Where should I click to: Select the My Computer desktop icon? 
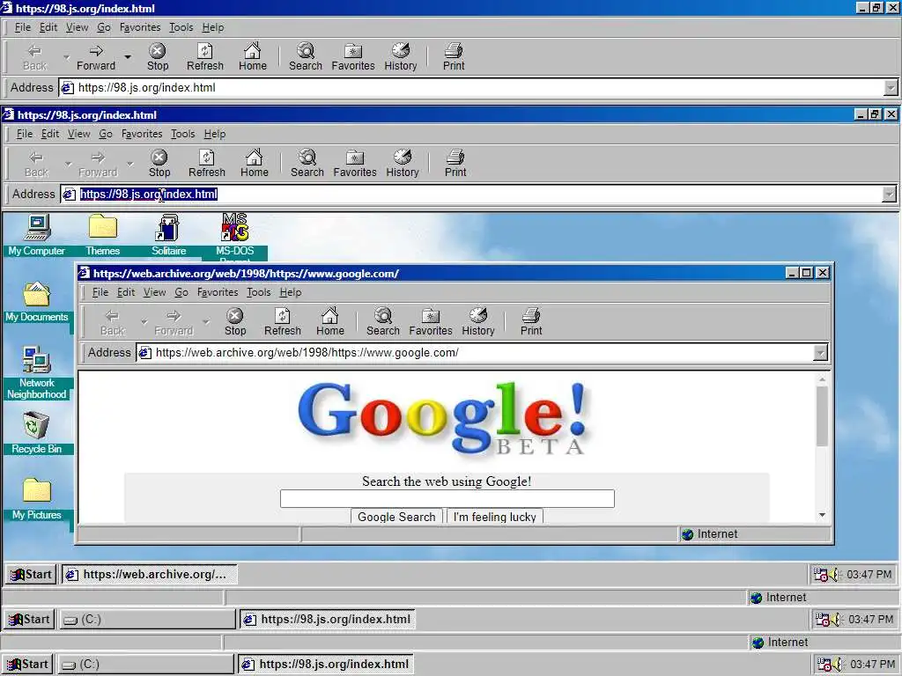(37, 234)
